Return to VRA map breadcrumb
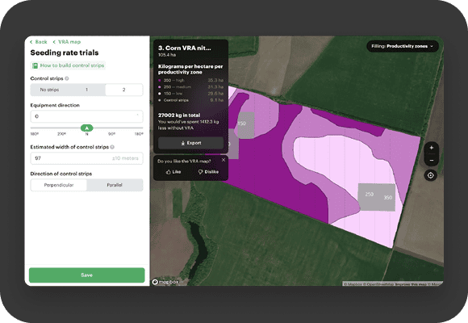Image resolution: width=468 pixels, height=323 pixels. point(66,42)
